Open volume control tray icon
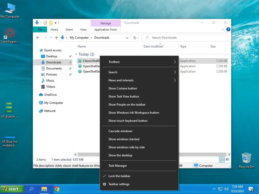 (x=226, y=189)
